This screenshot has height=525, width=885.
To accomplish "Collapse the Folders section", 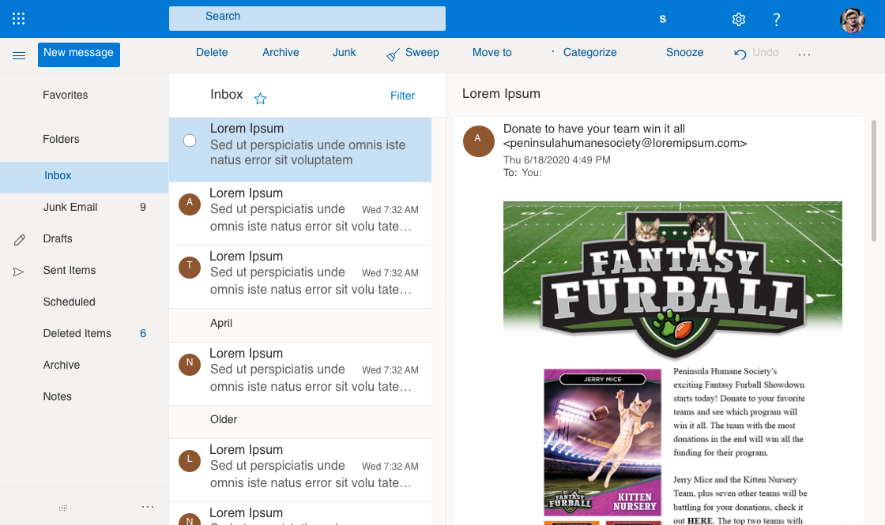I will tap(61, 139).
